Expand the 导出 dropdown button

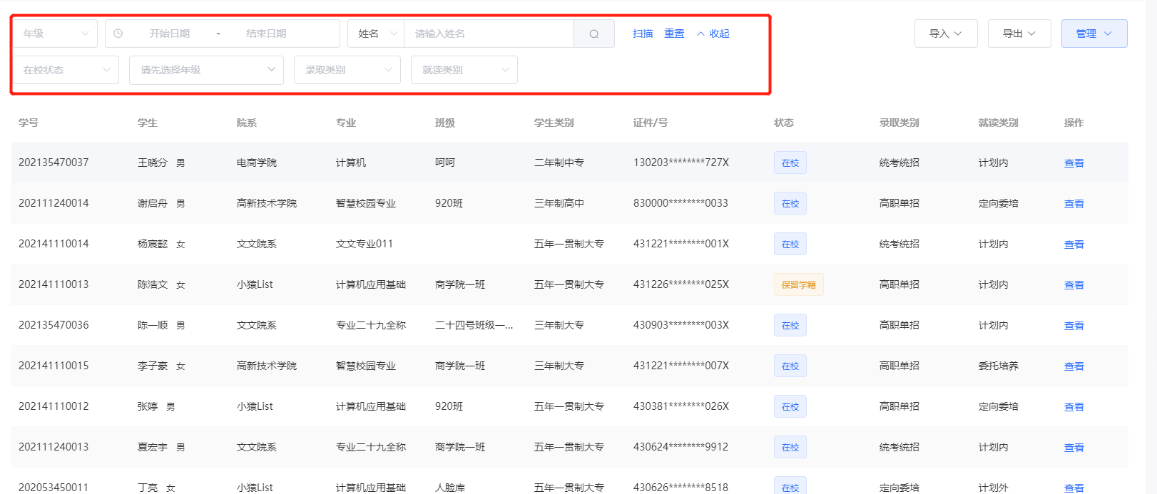(1019, 34)
